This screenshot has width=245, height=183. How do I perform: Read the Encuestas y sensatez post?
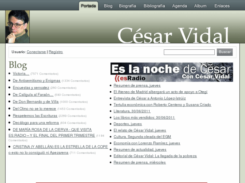tap(31, 88)
